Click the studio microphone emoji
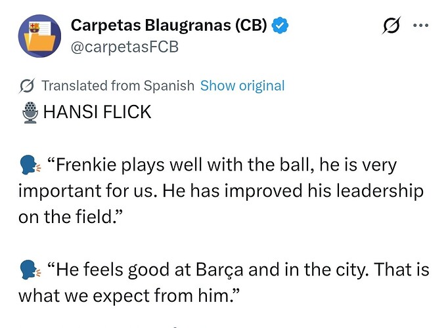 tap(30, 113)
